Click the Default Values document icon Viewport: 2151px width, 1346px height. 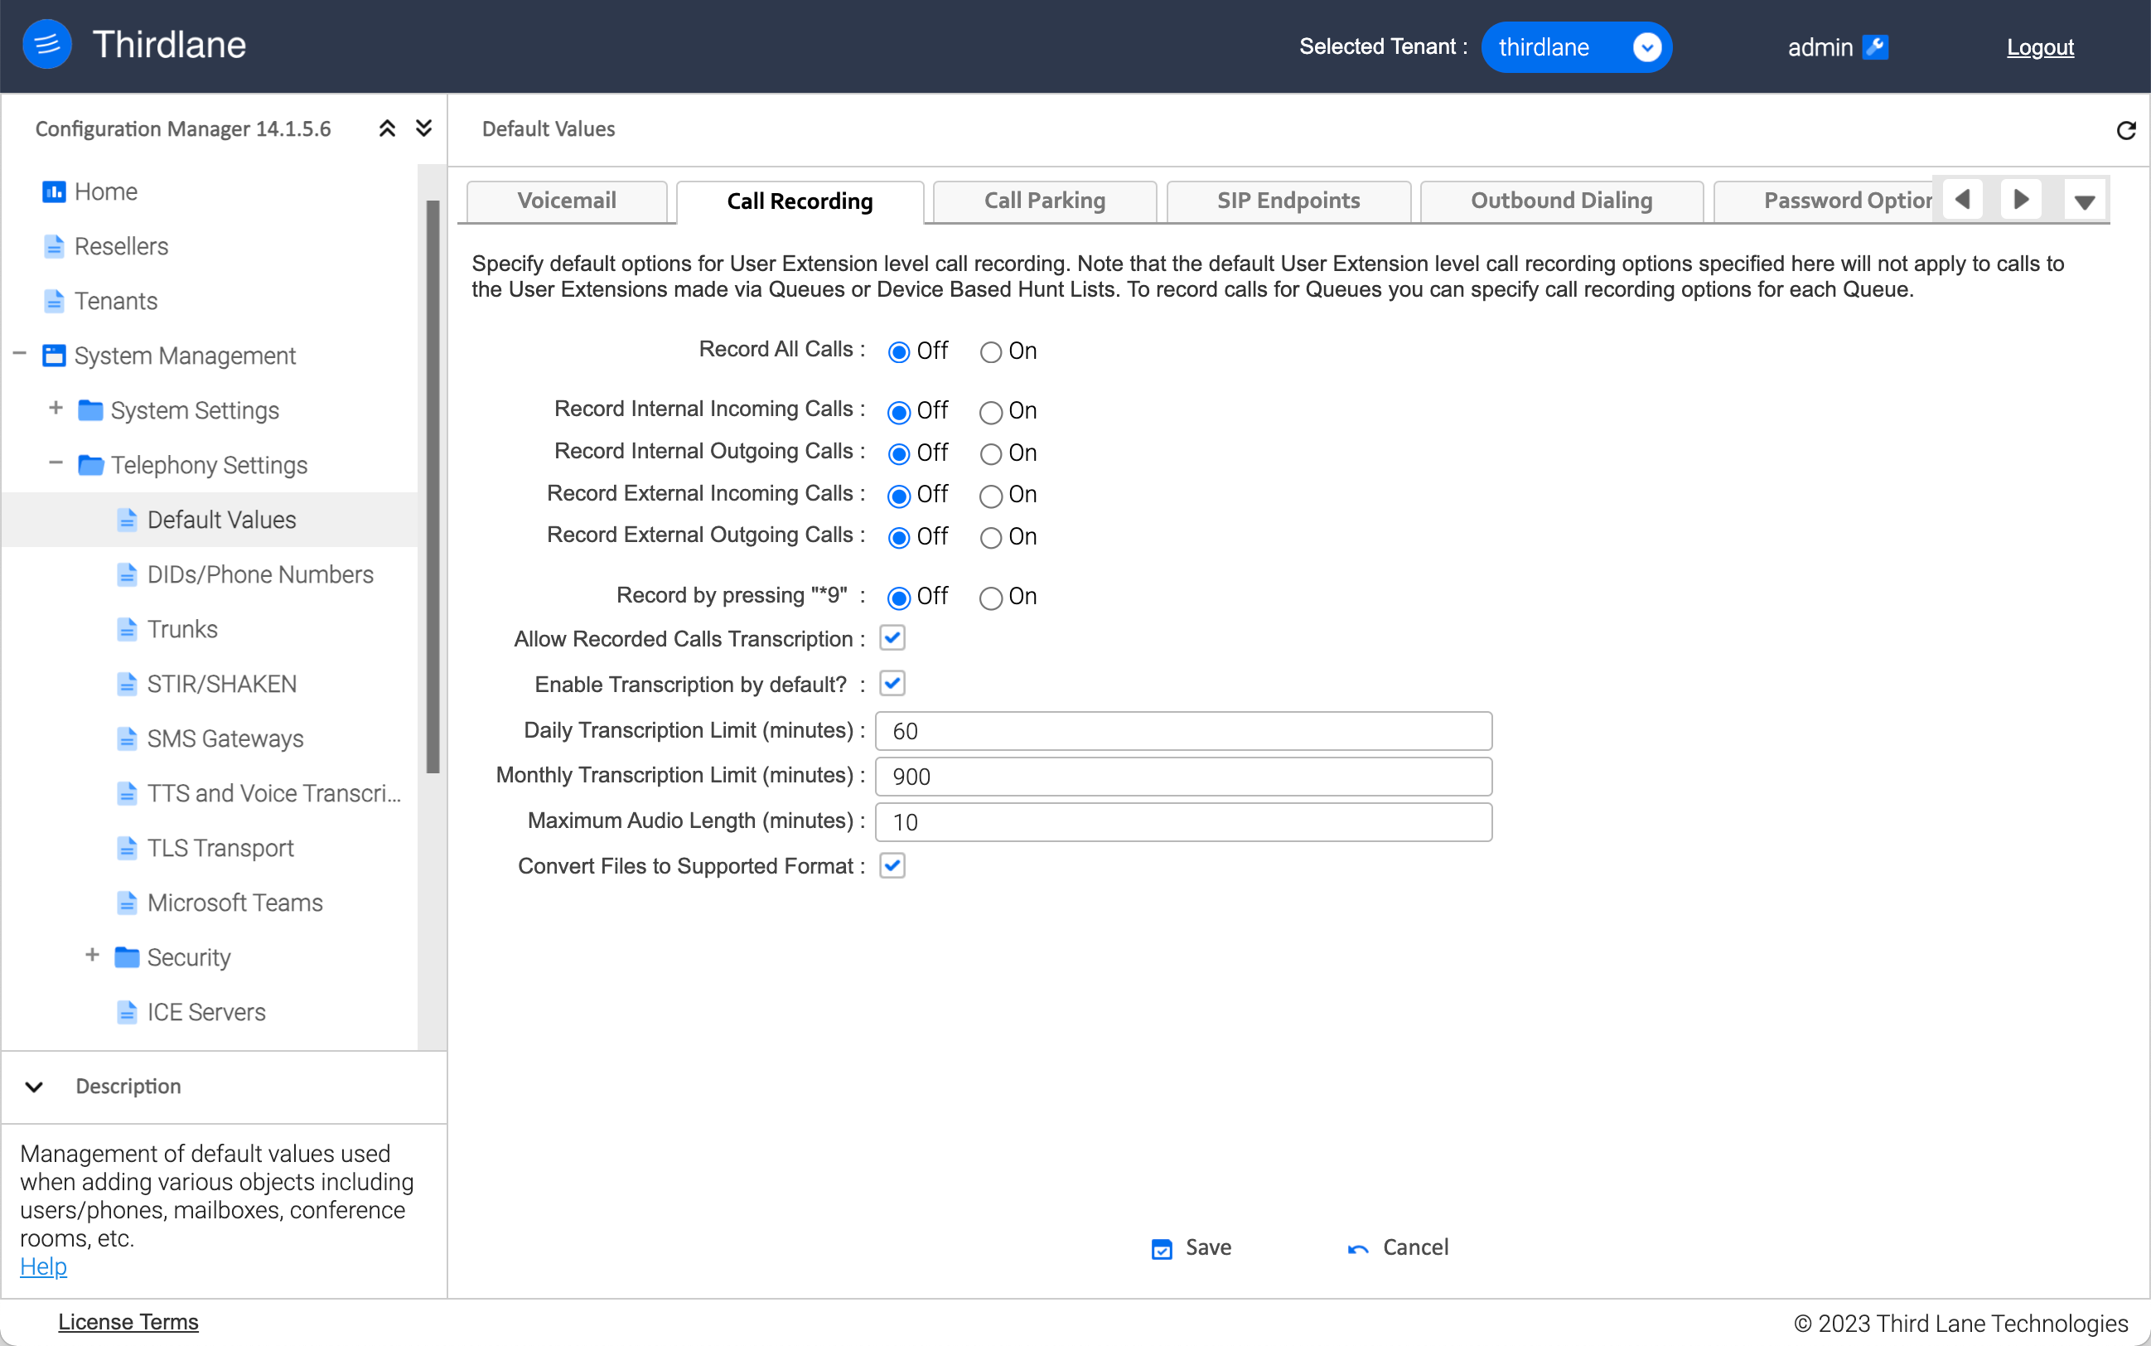tap(125, 520)
